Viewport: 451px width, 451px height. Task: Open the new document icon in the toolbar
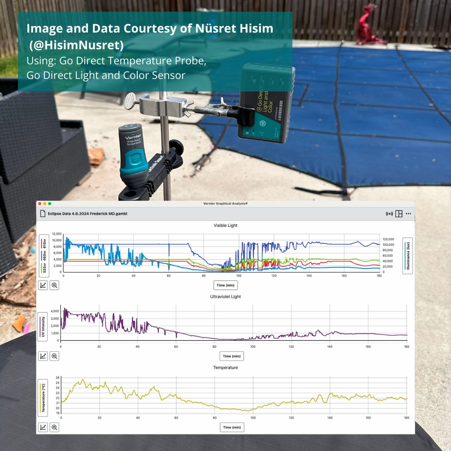(x=43, y=214)
